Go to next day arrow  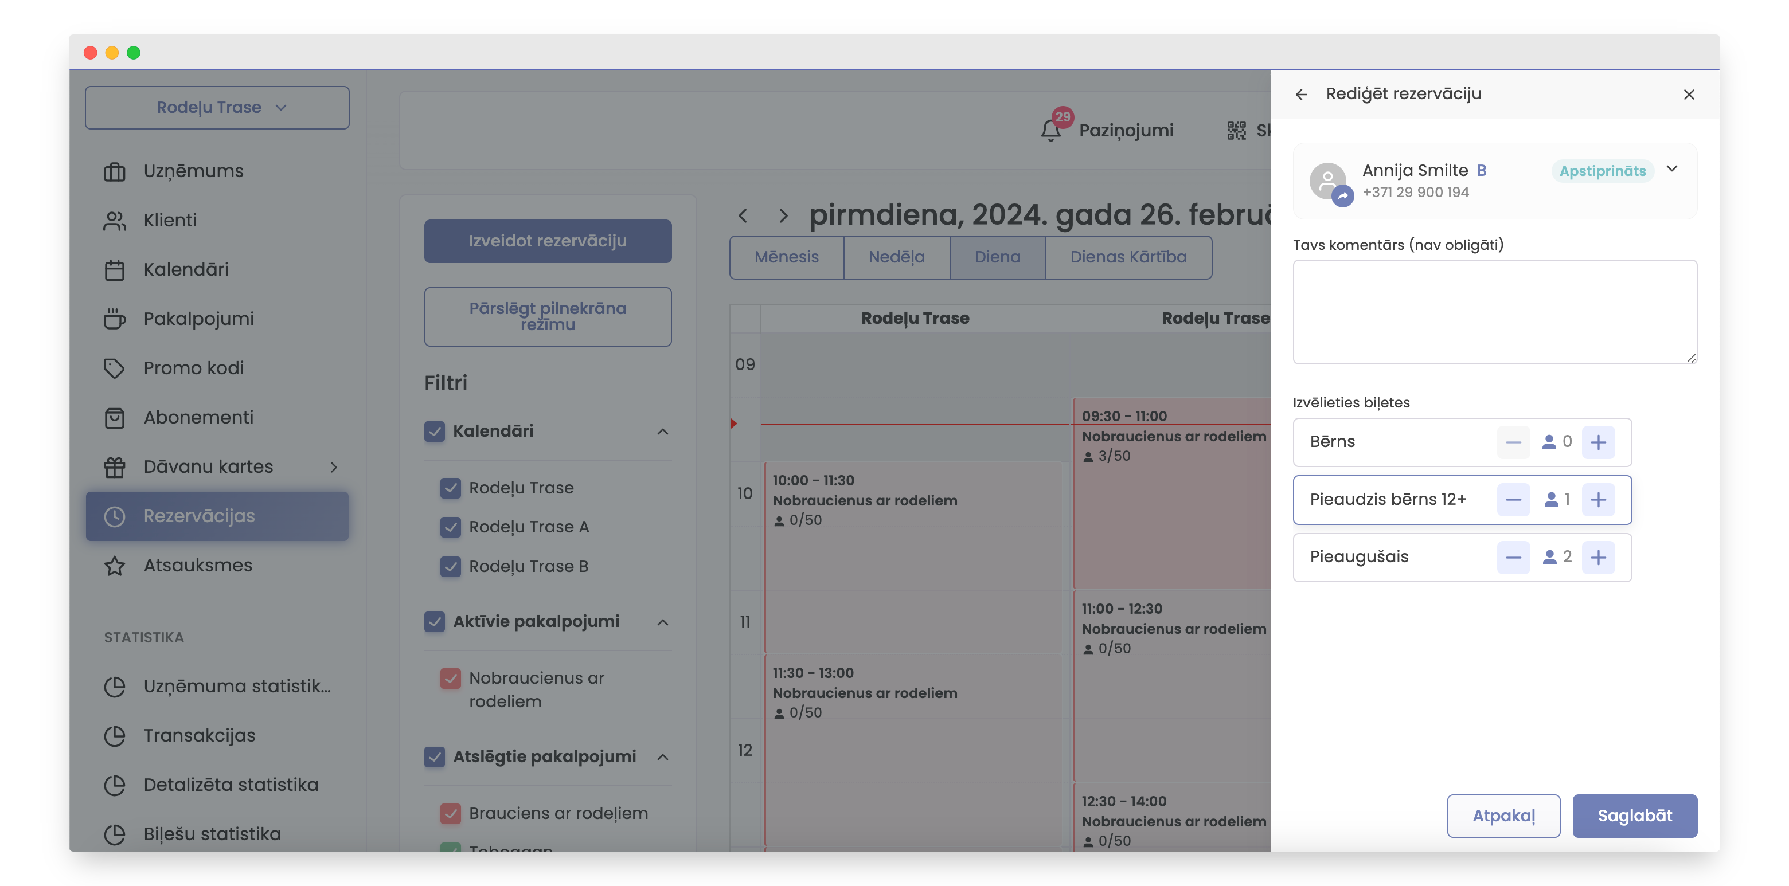783,216
